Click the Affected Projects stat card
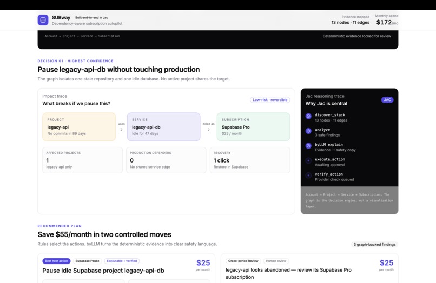The image size is (436, 283). [82, 160]
